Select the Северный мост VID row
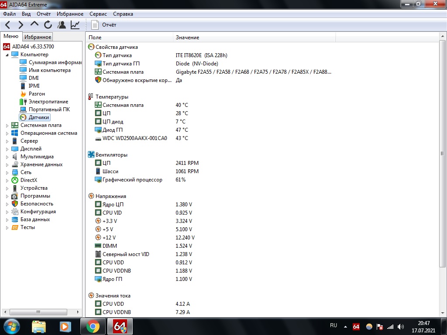 point(211,254)
